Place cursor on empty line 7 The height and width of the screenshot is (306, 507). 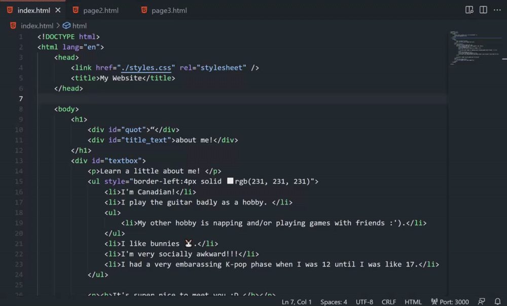pos(242,99)
